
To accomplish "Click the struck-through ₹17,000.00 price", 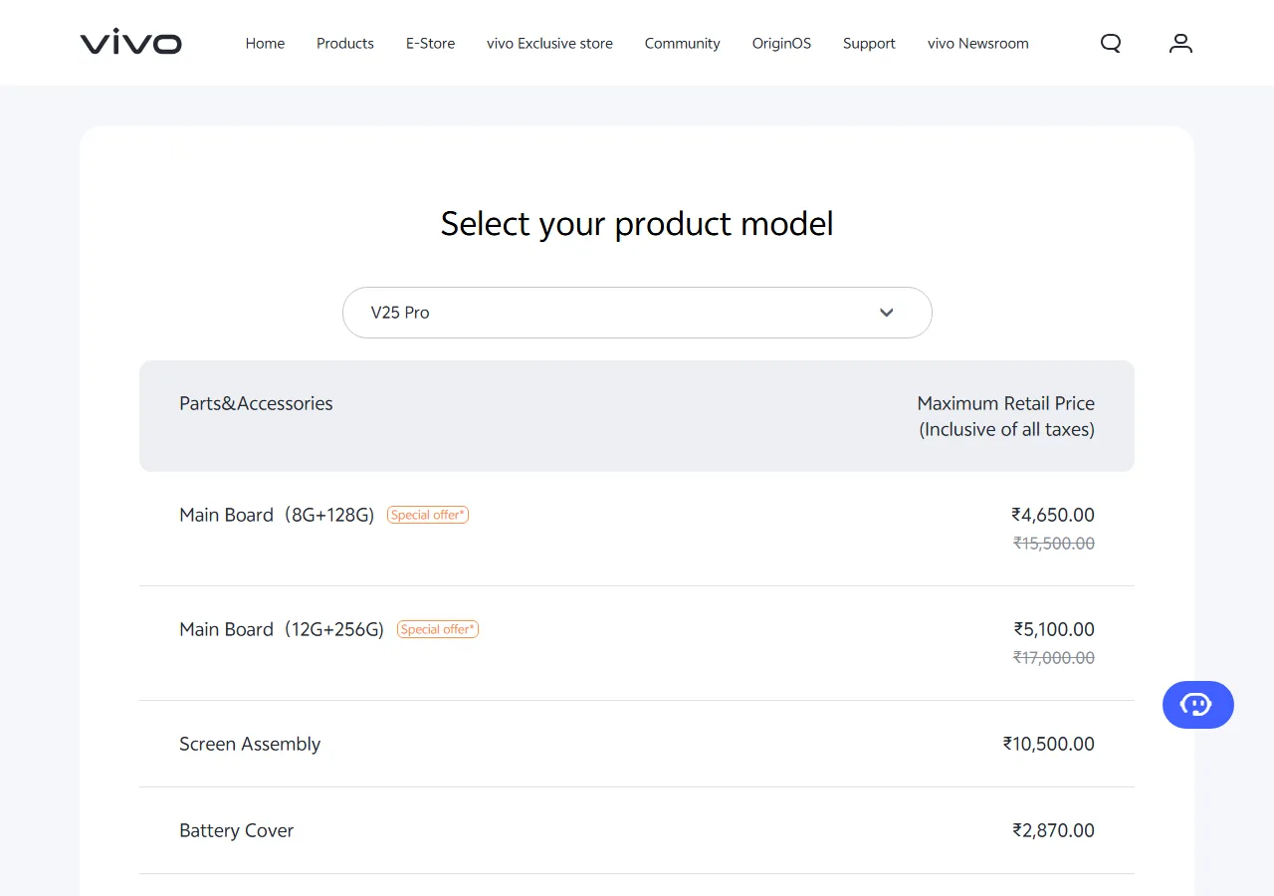I will click(x=1054, y=657).
